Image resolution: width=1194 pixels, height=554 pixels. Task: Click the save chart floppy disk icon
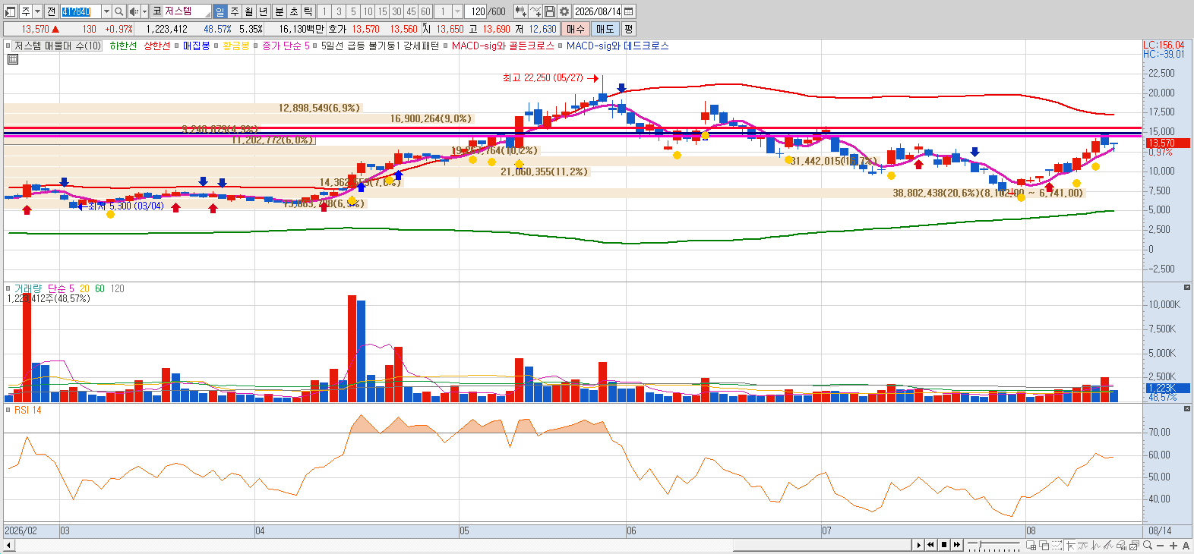tap(549, 11)
